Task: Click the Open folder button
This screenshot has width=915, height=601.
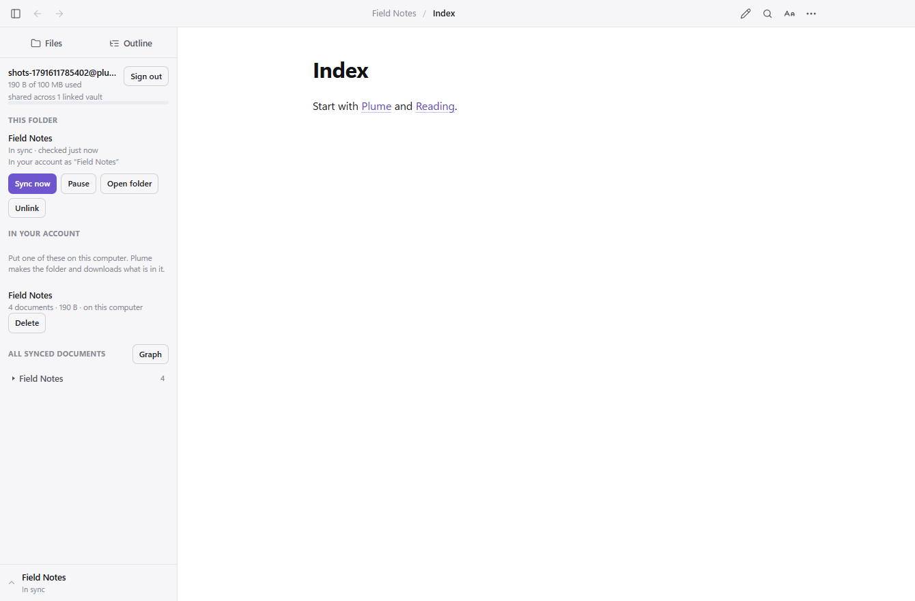Action: tap(129, 184)
